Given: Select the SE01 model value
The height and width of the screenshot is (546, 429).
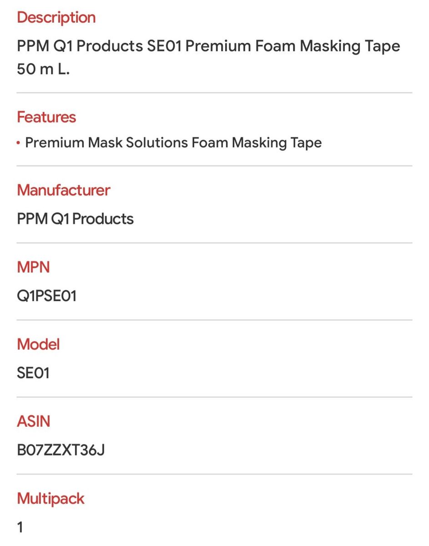Looking at the screenshot, I should tap(33, 373).
